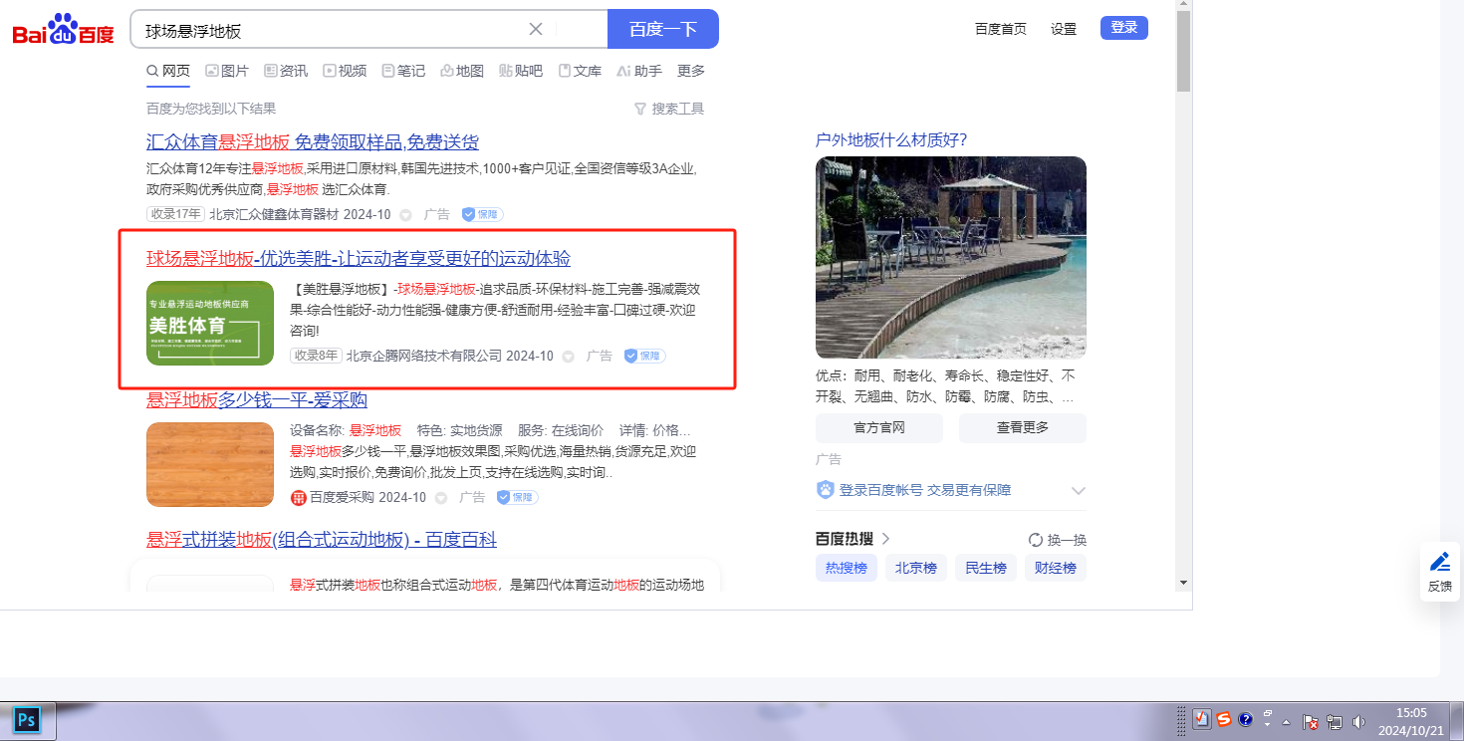
Task: Click the 官方官网 button
Action: pyautogui.click(x=879, y=428)
